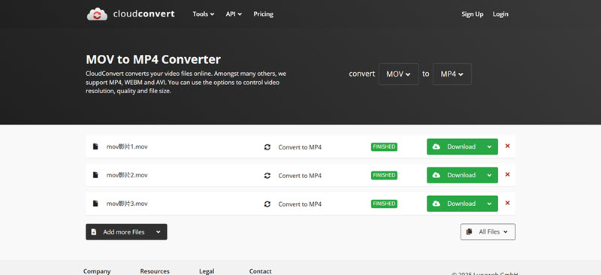This screenshot has width=601, height=275.
Task: Open the All Files dropdown
Action: 488,231
